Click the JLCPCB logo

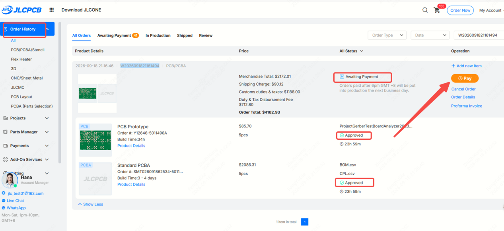point(21,10)
